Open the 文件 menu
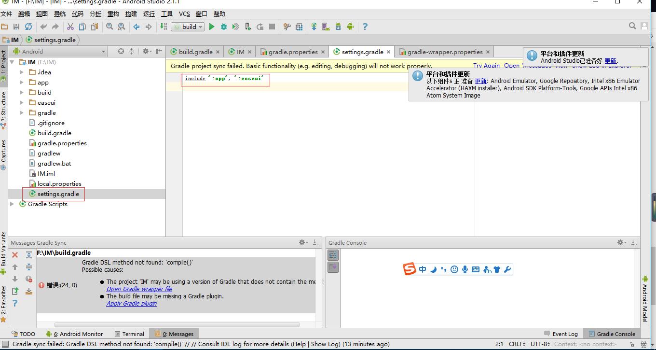Viewport: 656px width, 350px height. click(6, 14)
